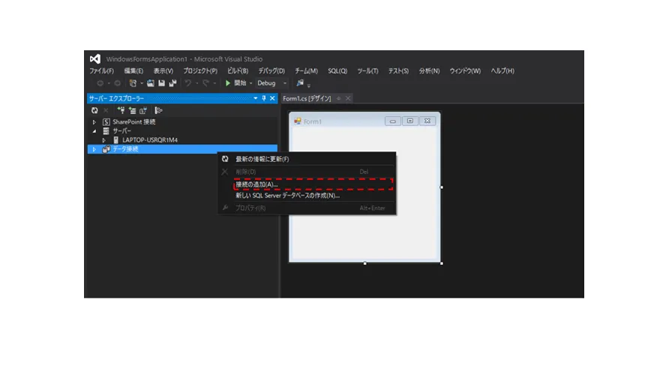Open the サーバー エクスプローラー window options dropdown arrow
This screenshot has width=669, height=381.
(255, 98)
